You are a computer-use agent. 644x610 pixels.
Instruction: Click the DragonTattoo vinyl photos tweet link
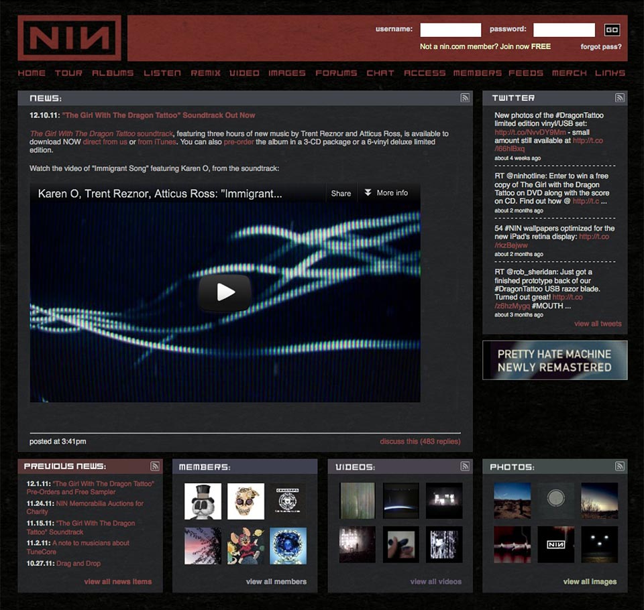click(x=530, y=132)
